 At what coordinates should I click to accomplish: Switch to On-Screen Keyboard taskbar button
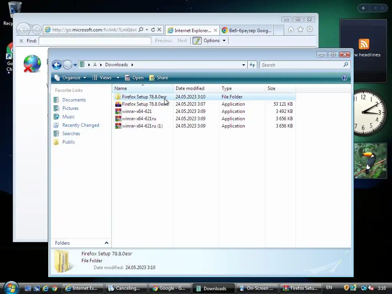(257, 288)
